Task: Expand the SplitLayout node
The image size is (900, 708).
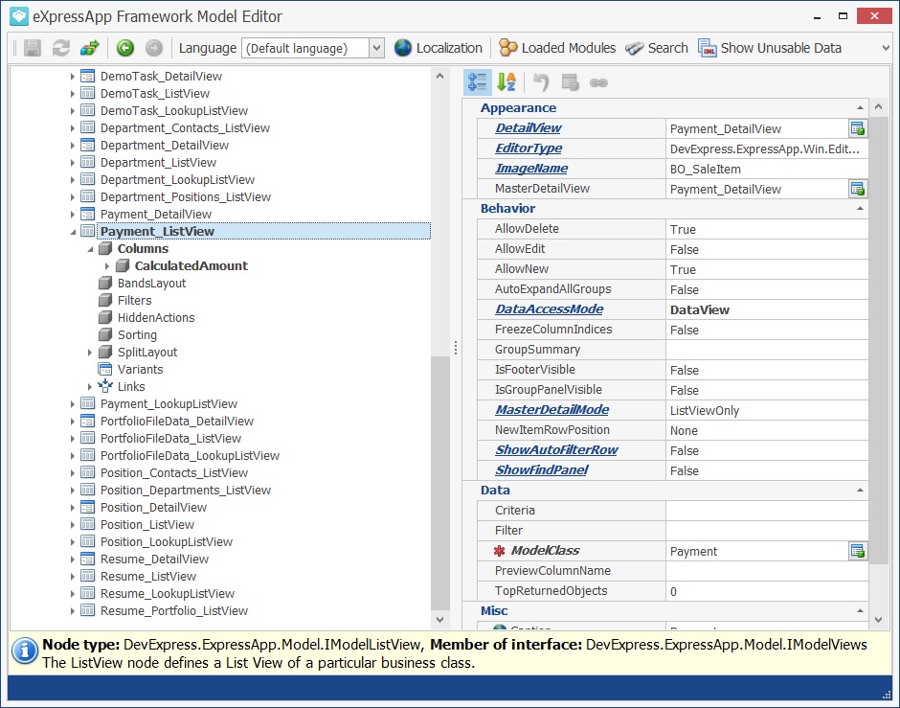Action: (90, 352)
